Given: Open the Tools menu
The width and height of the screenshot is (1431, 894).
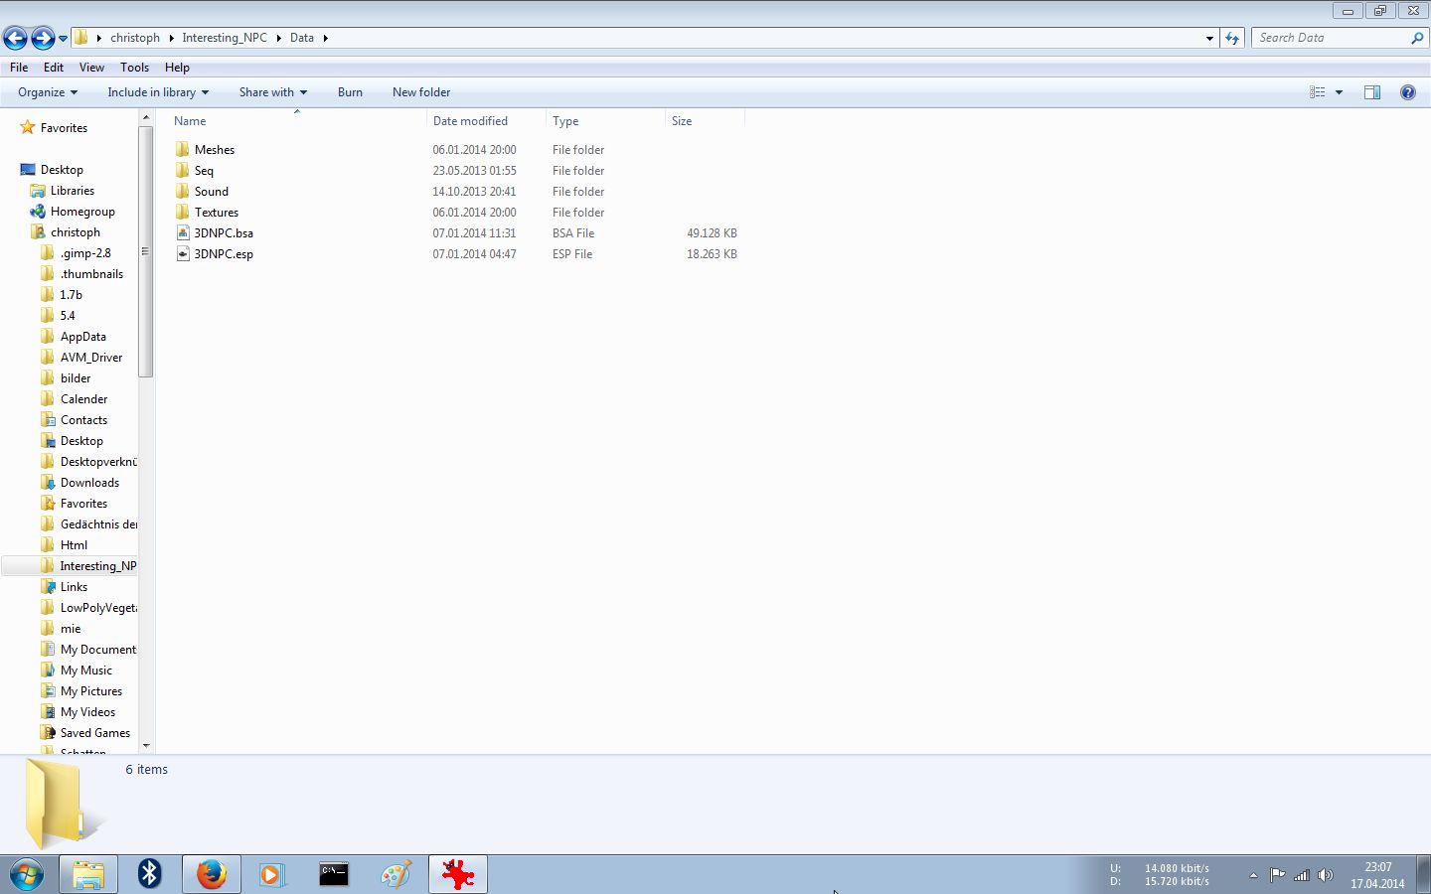Looking at the screenshot, I should [134, 68].
